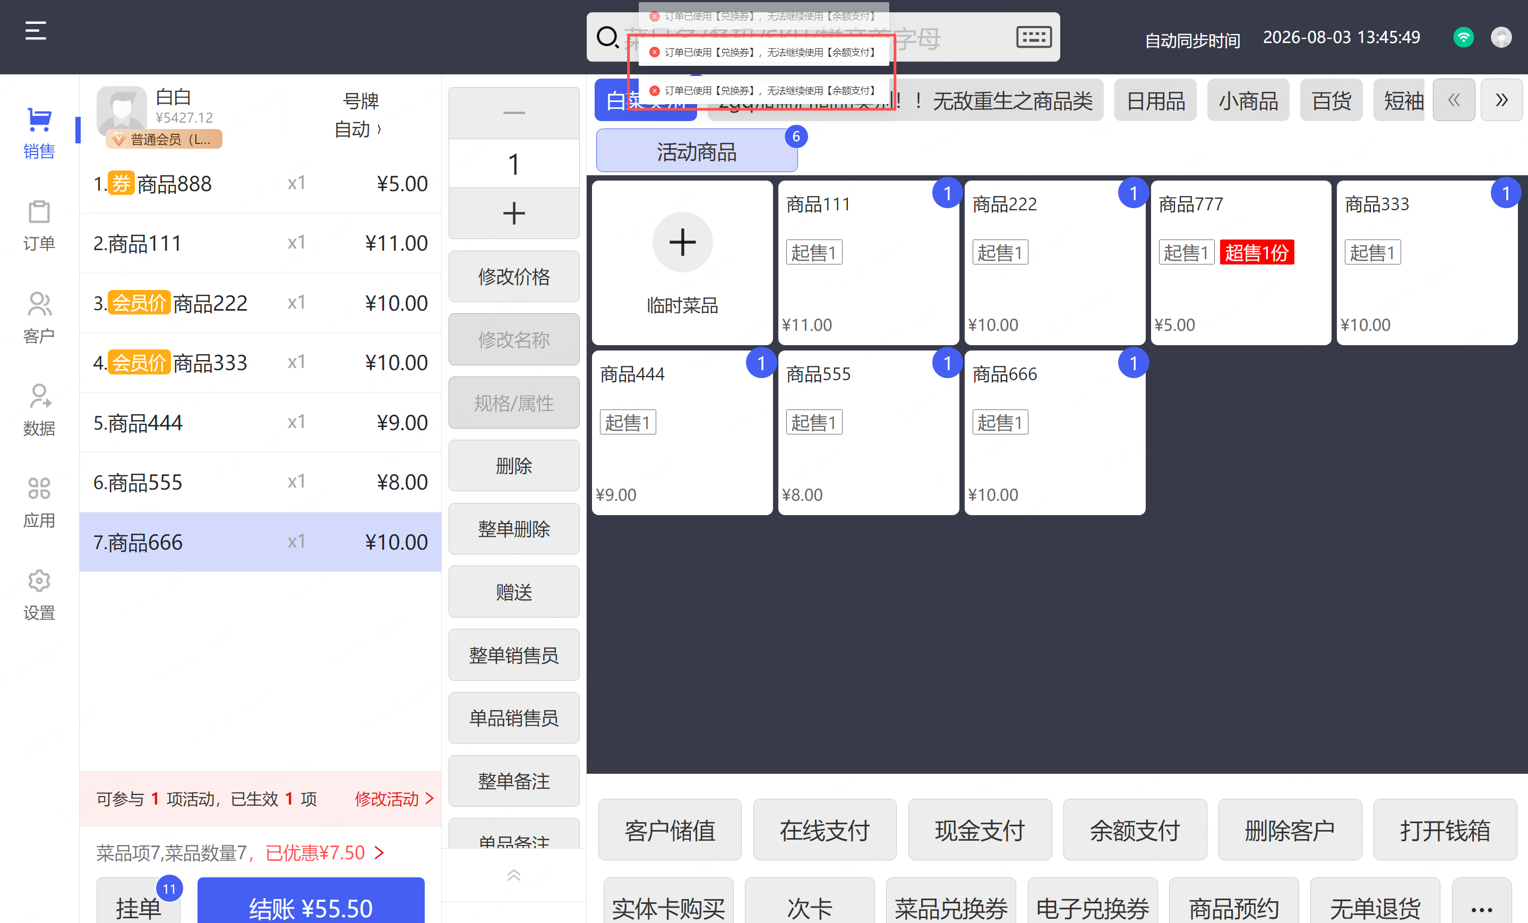Viewport: 1528px width, 923px height.
Task: Click 赠送 button
Action: (513, 592)
